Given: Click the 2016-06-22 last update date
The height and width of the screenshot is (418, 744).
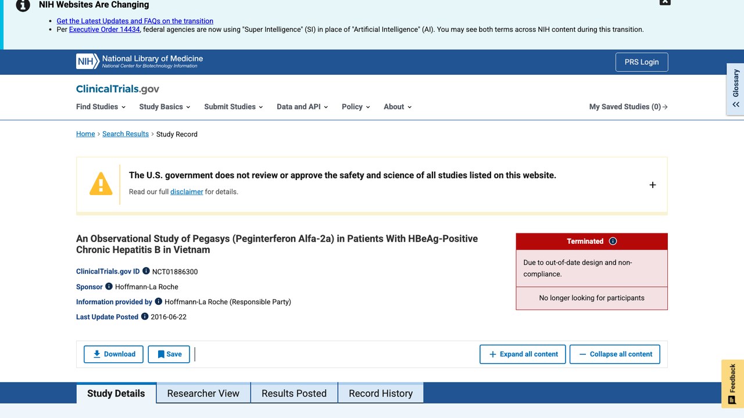Looking at the screenshot, I should pyautogui.click(x=169, y=317).
